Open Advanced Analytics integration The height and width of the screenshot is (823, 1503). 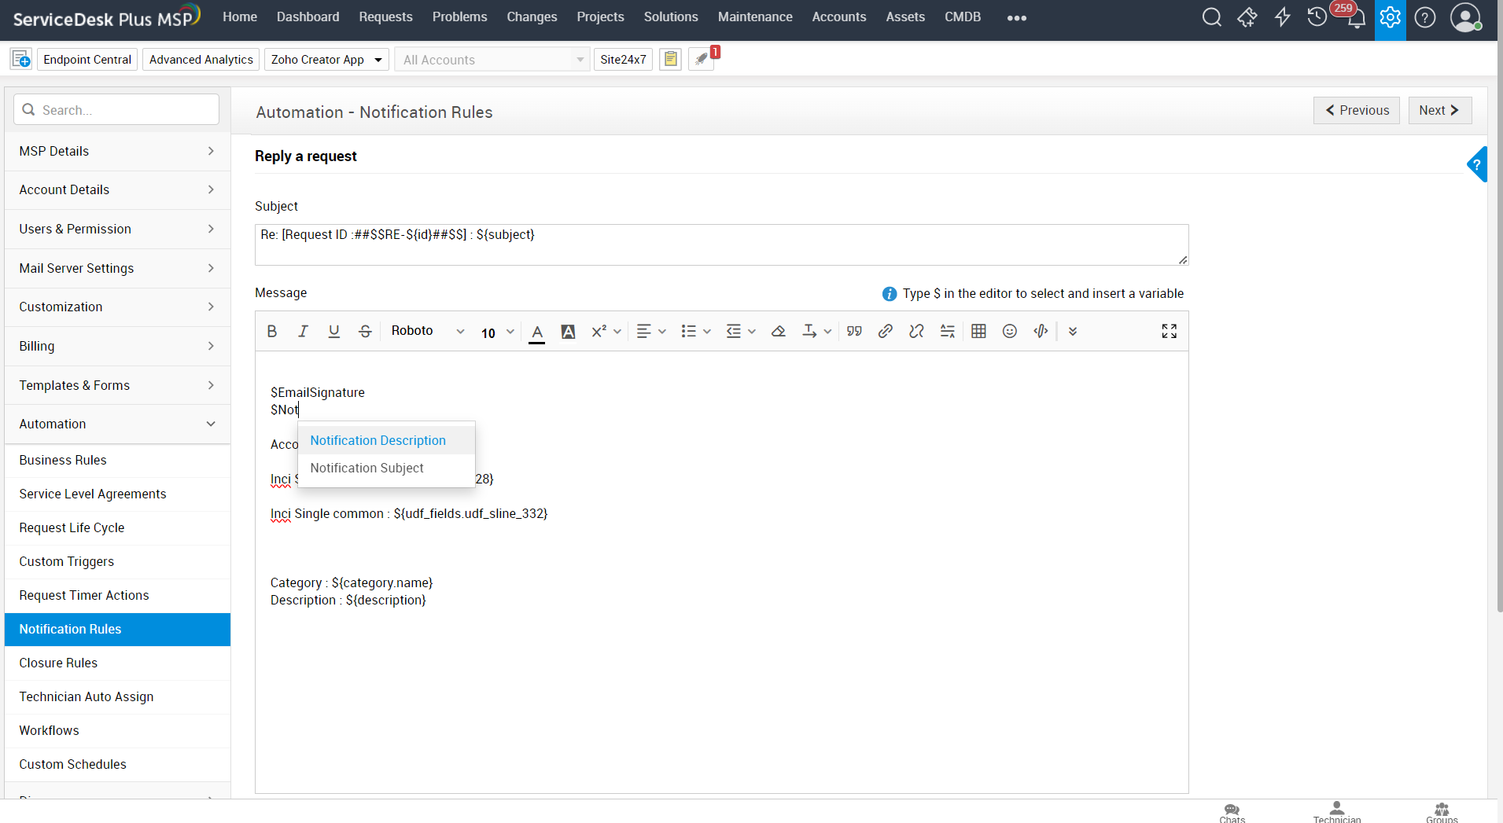point(201,59)
